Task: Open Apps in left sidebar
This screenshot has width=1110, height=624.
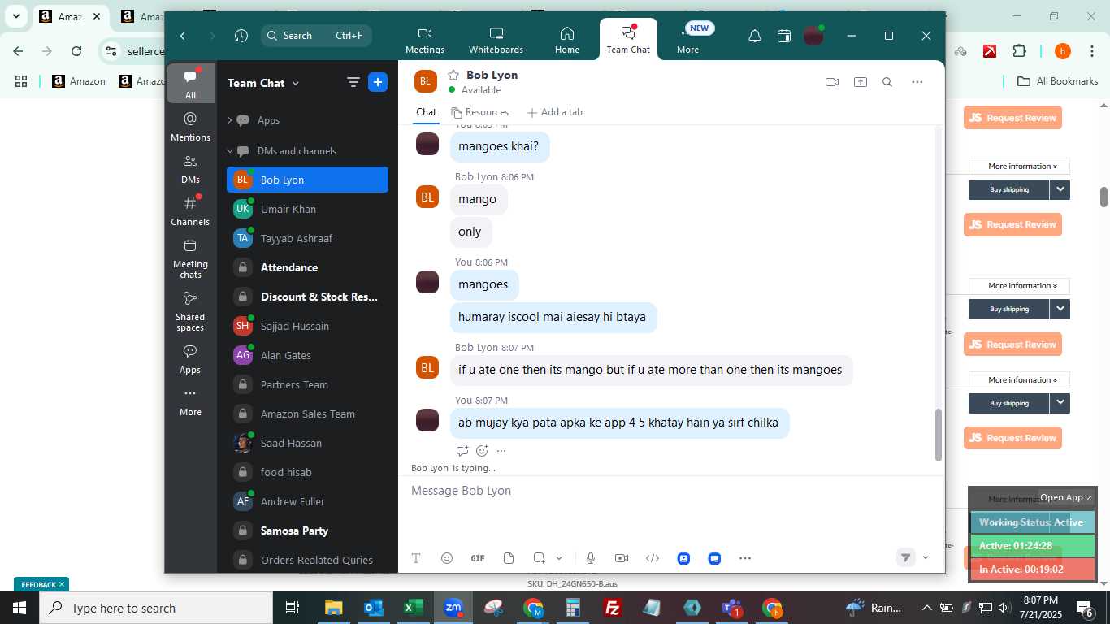Action: point(190,359)
